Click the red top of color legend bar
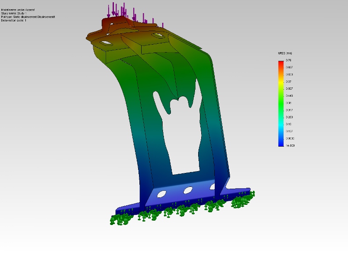The image size is (348, 253). [281, 63]
